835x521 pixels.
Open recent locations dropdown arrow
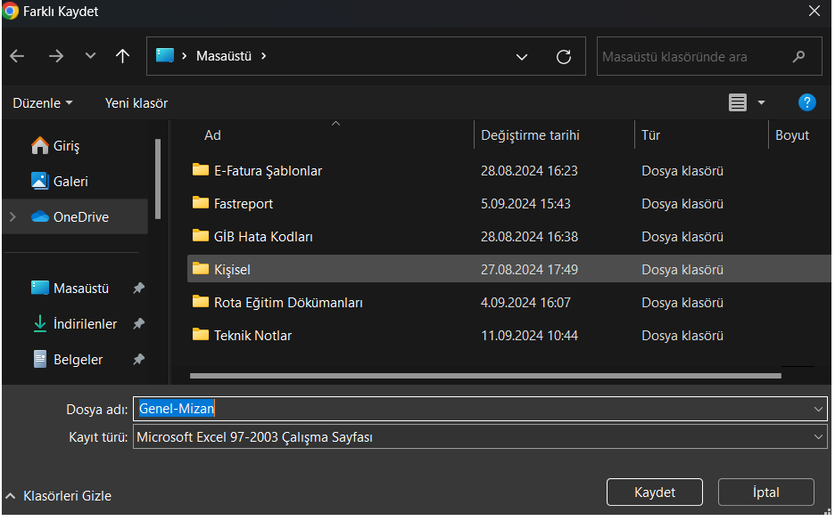coord(90,56)
